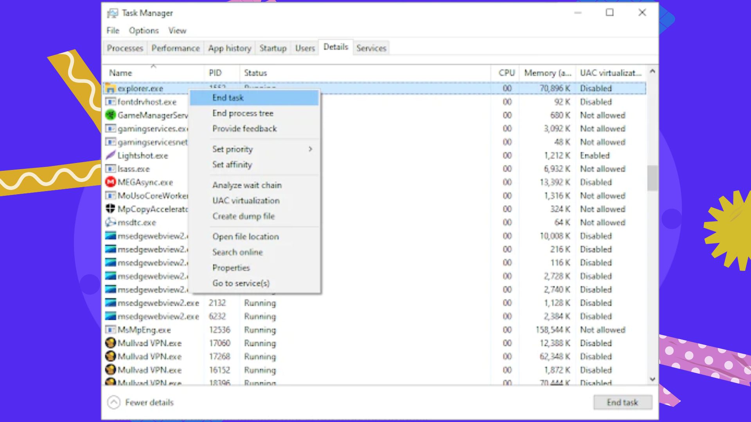Image resolution: width=751 pixels, height=422 pixels.
Task: Click memory value 70,896 K
Action: (x=555, y=89)
